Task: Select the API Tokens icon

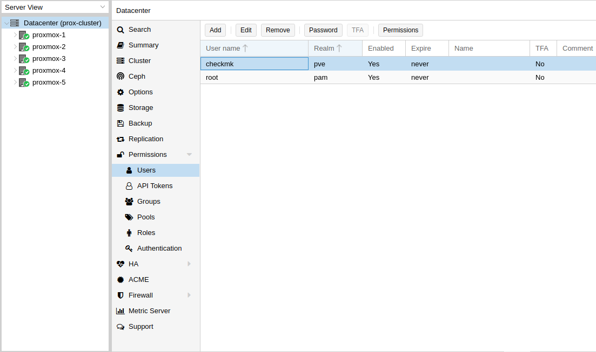Action: point(129,185)
